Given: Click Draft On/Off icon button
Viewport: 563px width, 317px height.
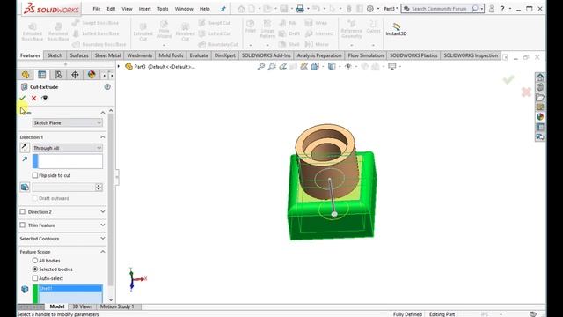Looking at the screenshot, I should click(x=25, y=187).
